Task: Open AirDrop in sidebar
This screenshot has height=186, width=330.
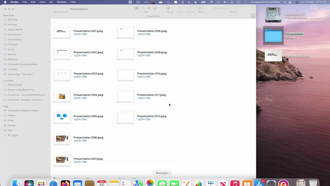Action: coord(12,25)
